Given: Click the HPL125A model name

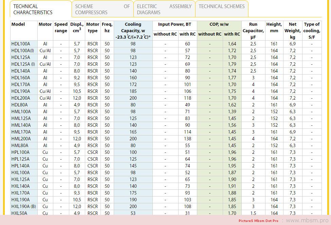Looking at the screenshot, I should 20,159.
